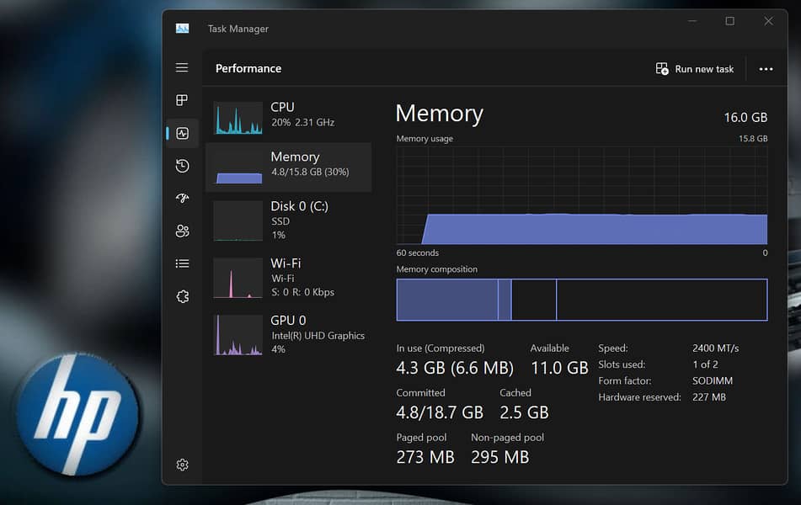View Wi-Fi network performance
This screenshot has width=801, height=505.
(x=288, y=278)
